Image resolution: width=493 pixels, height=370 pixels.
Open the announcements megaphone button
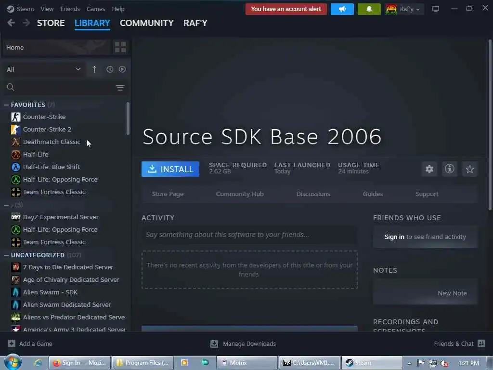click(x=342, y=9)
